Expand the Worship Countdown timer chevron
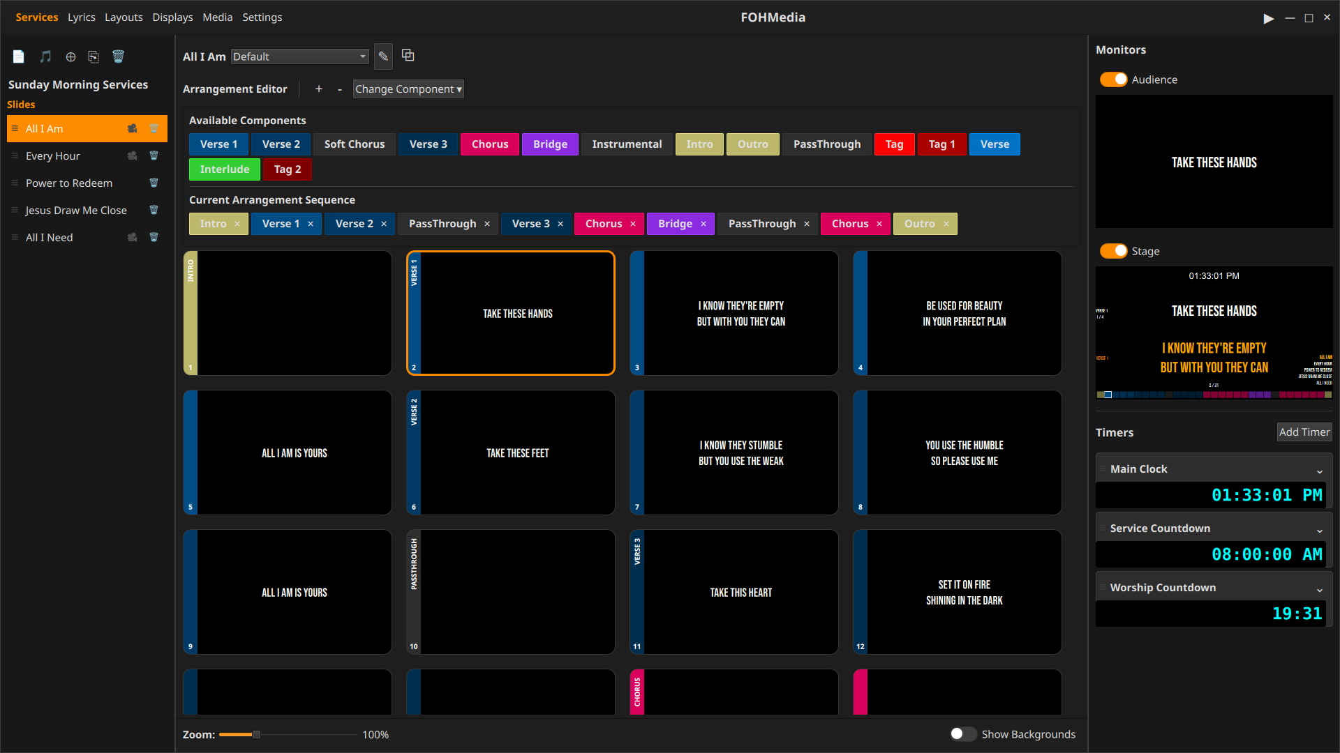 pos(1320,590)
